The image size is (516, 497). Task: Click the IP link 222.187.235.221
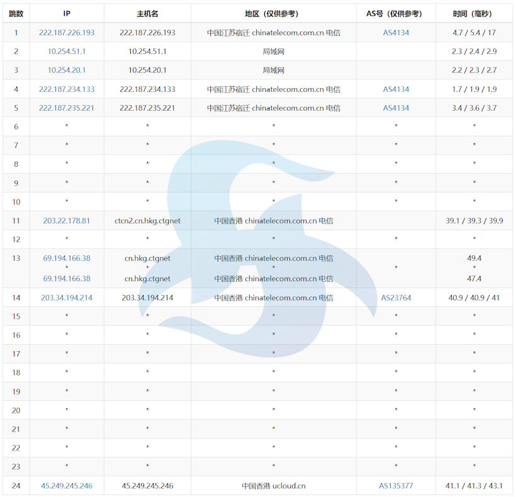click(x=66, y=108)
